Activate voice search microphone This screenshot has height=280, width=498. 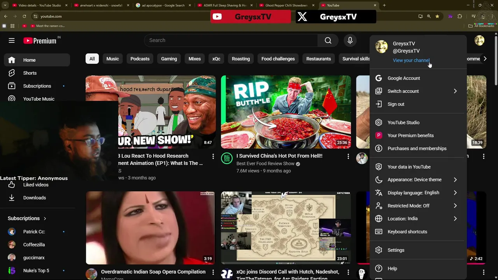pos(350,40)
